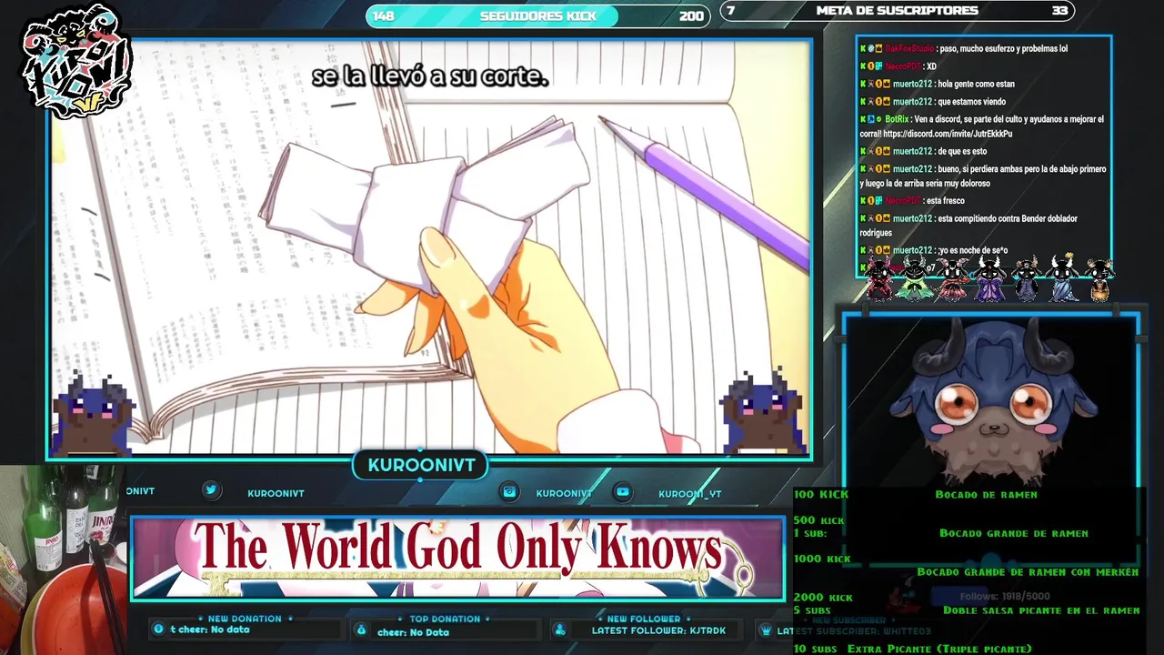Click the KUROONI_VT YouTube handle text

click(x=690, y=494)
